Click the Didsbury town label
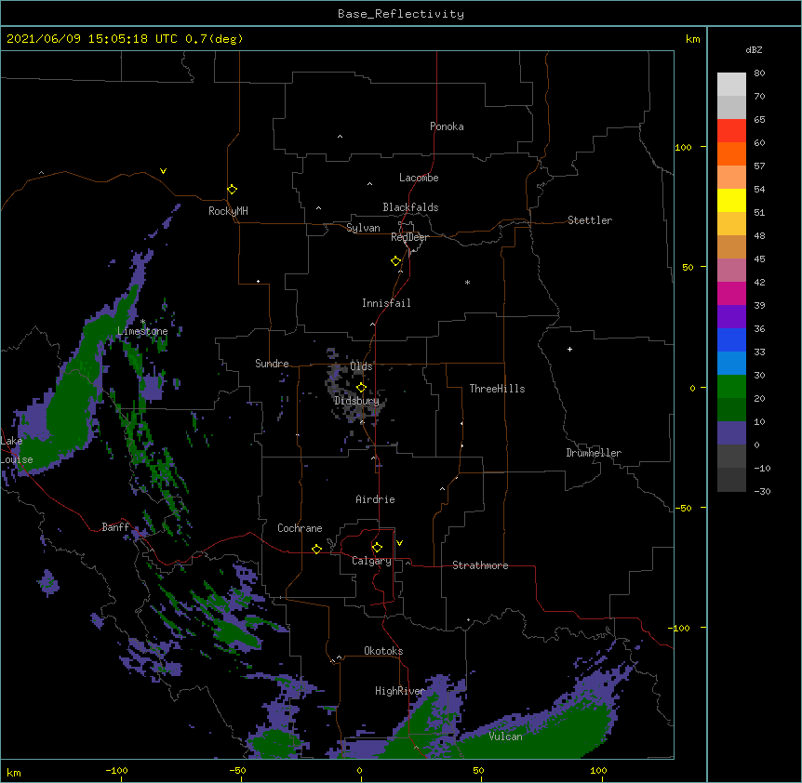Image resolution: width=802 pixels, height=783 pixels. [356, 401]
